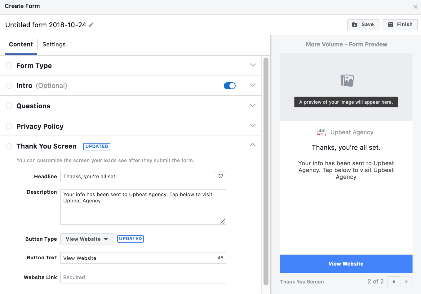Viewport: 421px width, 294px height.
Task: Click the blue View Website preview button
Action: pos(346,264)
